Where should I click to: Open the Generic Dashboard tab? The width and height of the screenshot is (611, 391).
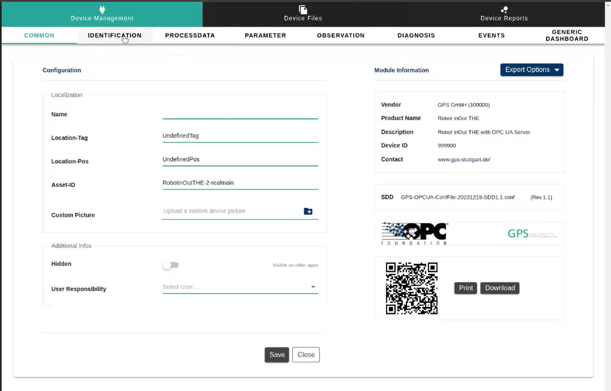(x=566, y=35)
